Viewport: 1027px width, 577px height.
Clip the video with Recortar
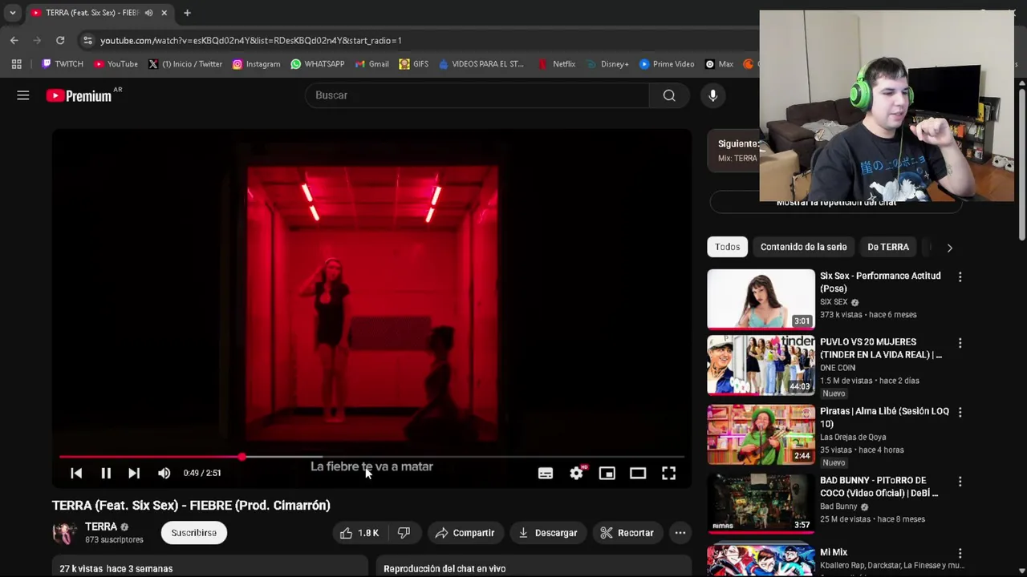[x=627, y=533]
